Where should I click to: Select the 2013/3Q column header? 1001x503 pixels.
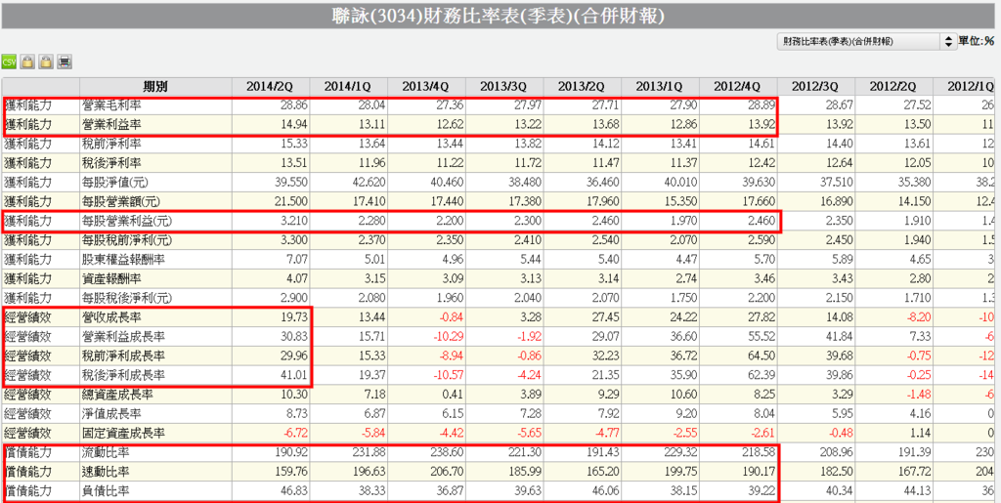504,86
